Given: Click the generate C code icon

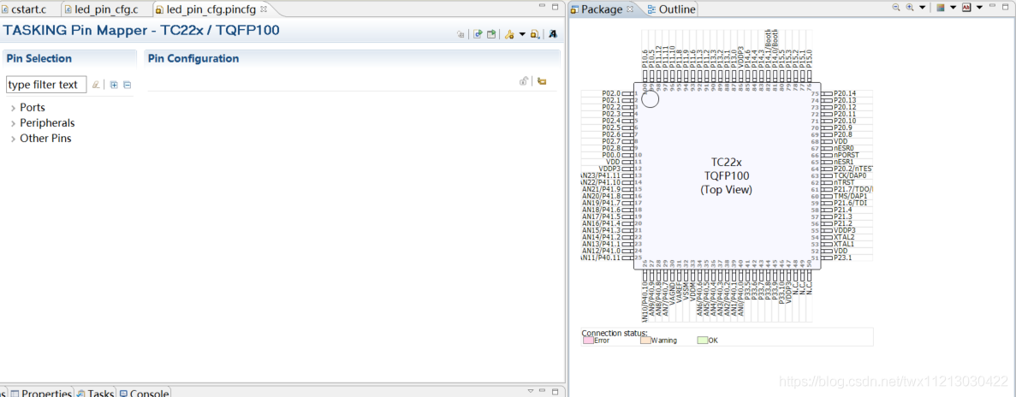Looking at the screenshot, I should click(x=478, y=34).
